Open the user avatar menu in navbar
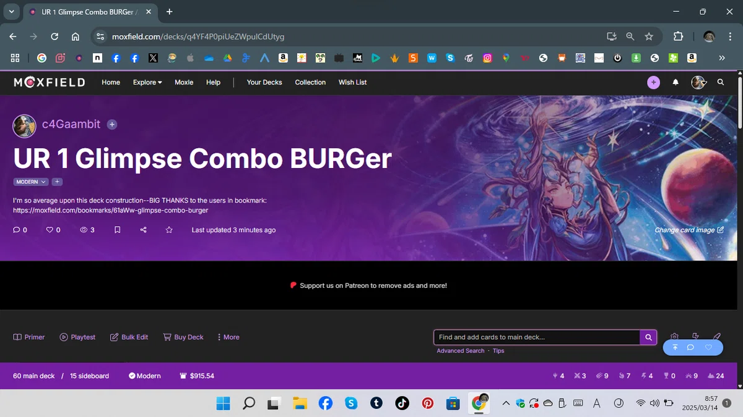 (x=698, y=82)
